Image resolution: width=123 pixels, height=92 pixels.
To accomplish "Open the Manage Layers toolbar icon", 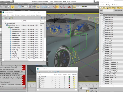I will pyautogui.click(x=74, y=7).
